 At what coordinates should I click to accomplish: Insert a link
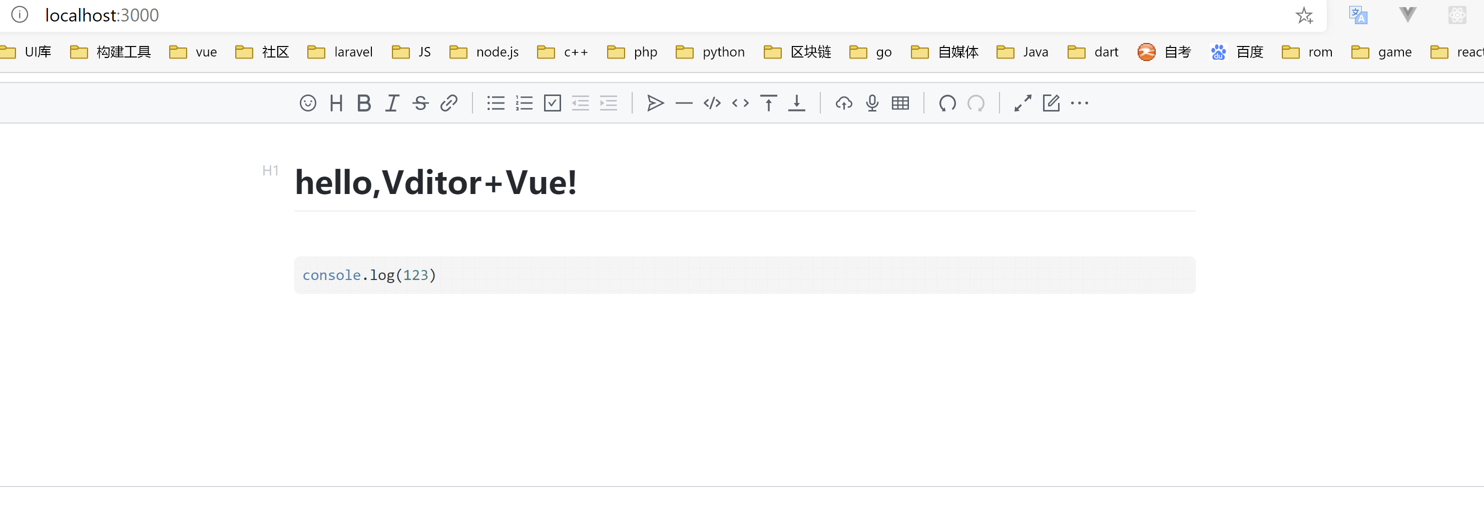(449, 103)
